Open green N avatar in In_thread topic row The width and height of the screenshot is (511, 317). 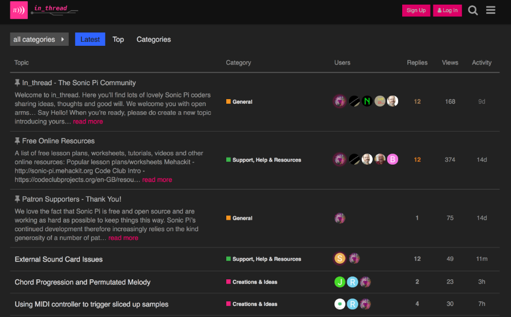pyautogui.click(x=367, y=101)
